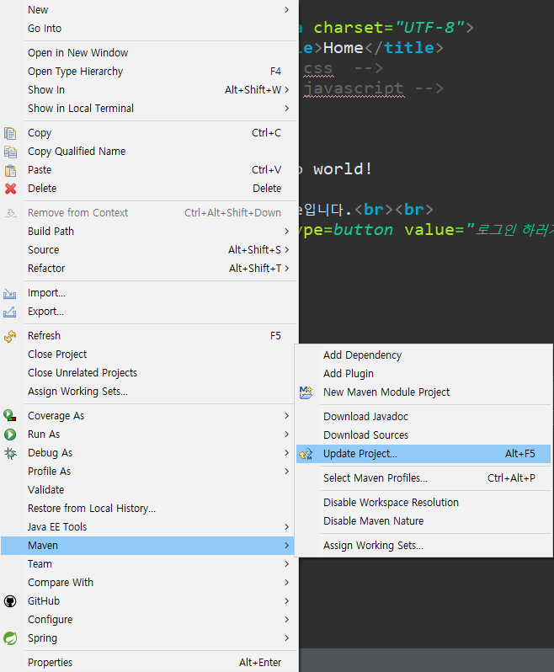Click charset="UTF-8" text in editor
The image size is (554, 672).
coord(389,28)
